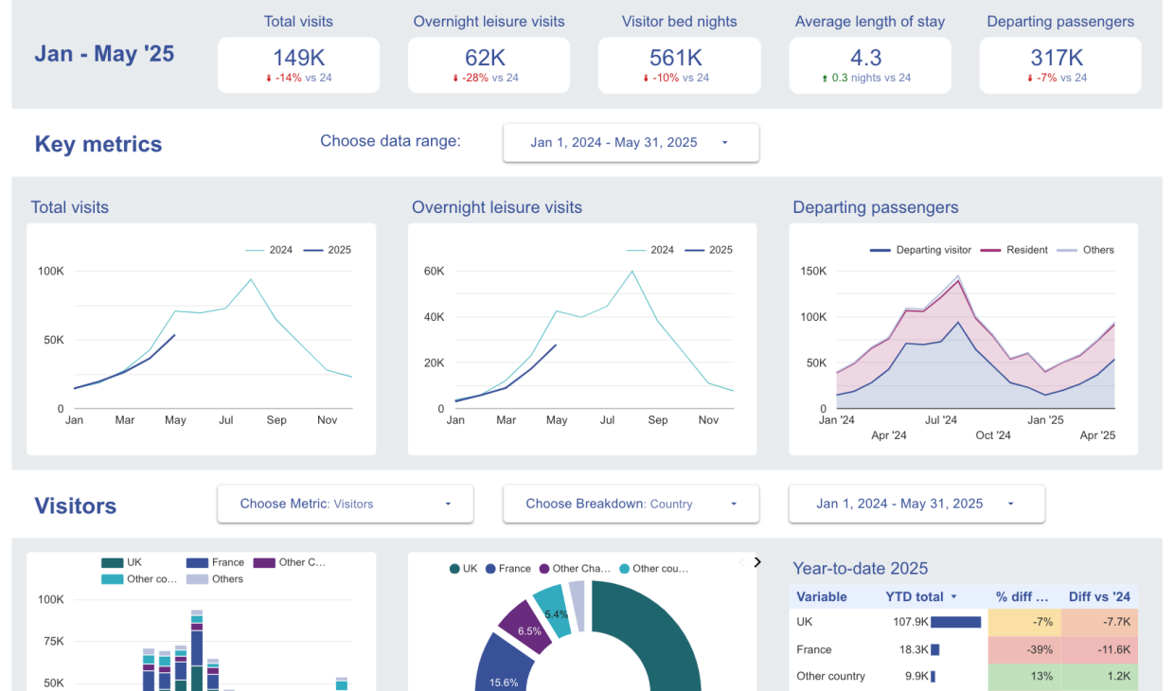The height and width of the screenshot is (691, 1174).
Task: Select the 149K Total visits scorecard
Action: 298,65
